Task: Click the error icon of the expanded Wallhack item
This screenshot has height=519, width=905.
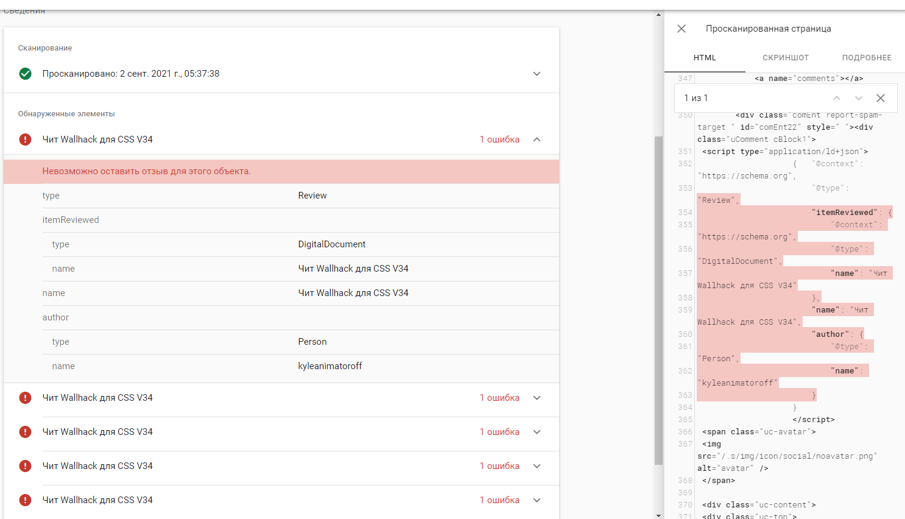Action: click(25, 139)
